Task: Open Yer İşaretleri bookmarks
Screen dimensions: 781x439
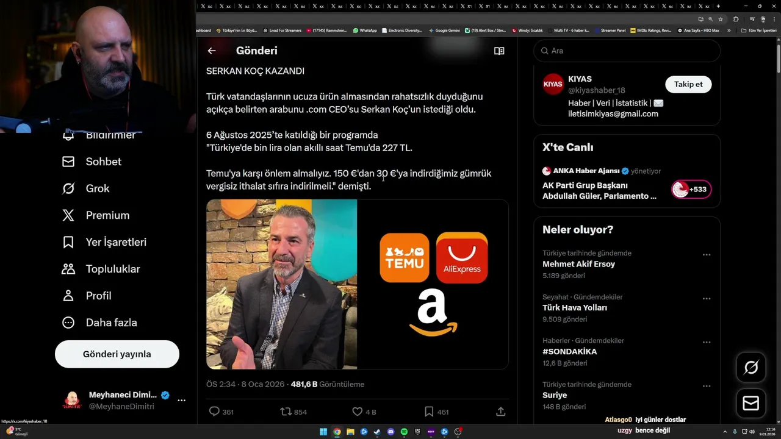Action: pos(104,242)
